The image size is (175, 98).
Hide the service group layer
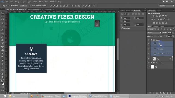point(148,40)
